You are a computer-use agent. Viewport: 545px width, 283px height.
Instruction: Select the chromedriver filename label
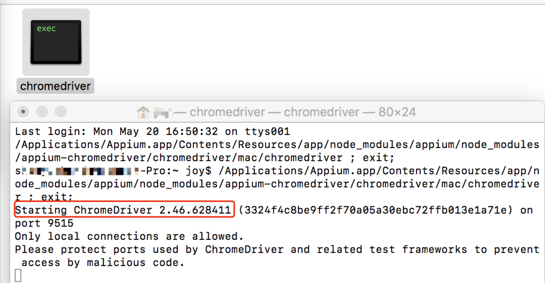point(55,86)
